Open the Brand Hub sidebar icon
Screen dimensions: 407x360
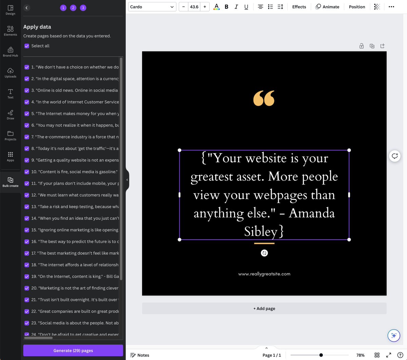tap(11, 52)
